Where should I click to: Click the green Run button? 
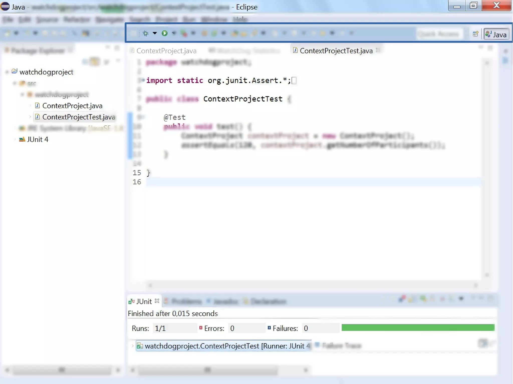165,33
